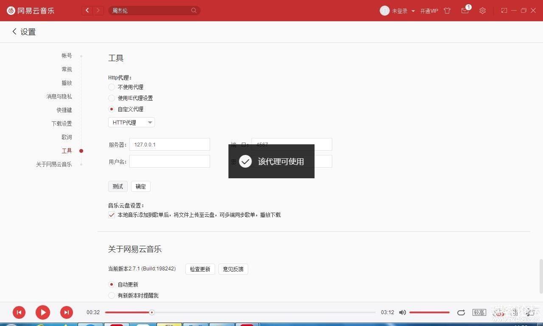Go back with the navigation back arrow

coord(87,11)
